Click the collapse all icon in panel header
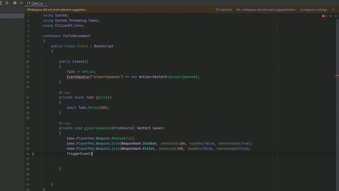This screenshot has height=191, width=339. coord(7,3)
